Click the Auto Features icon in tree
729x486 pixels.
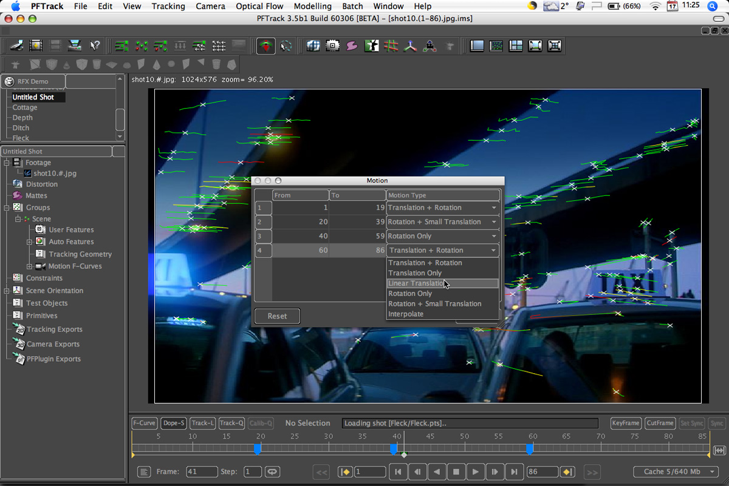(x=40, y=241)
